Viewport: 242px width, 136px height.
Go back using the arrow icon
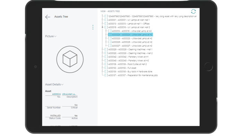48,17
